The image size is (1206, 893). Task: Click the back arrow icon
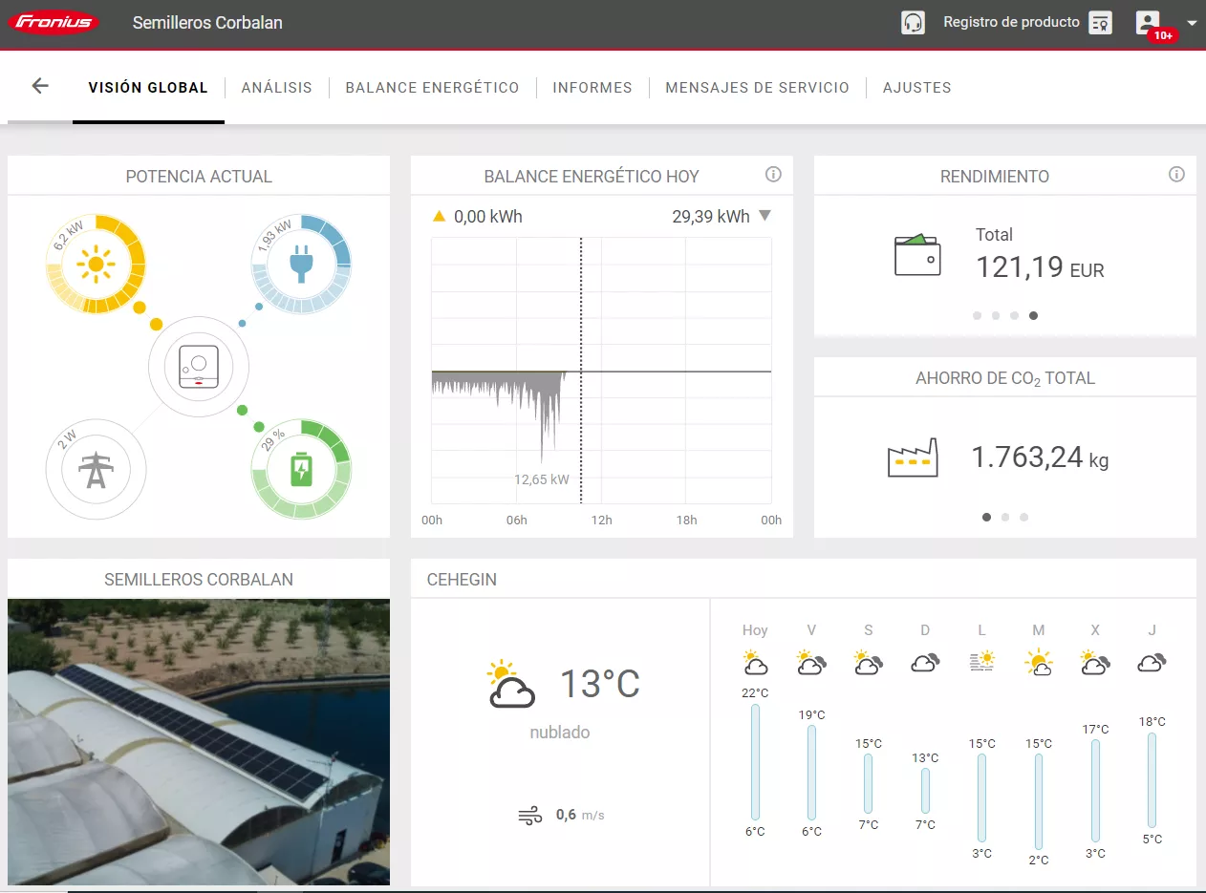pyautogui.click(x=39, y=86)
